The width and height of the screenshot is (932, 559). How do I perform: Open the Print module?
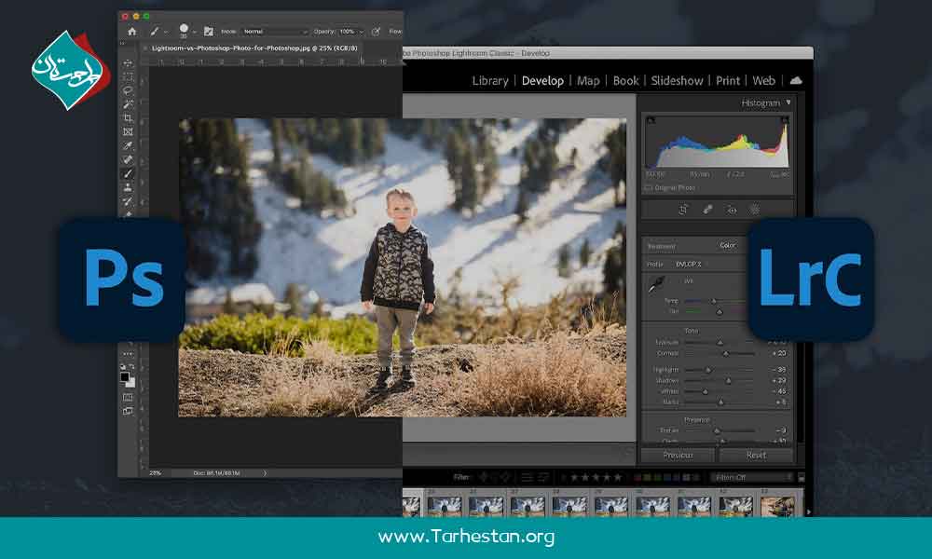[x=728, y=81]
